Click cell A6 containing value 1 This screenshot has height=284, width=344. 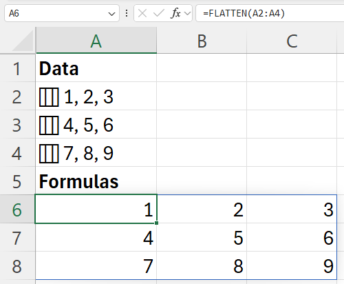(96, 209)
